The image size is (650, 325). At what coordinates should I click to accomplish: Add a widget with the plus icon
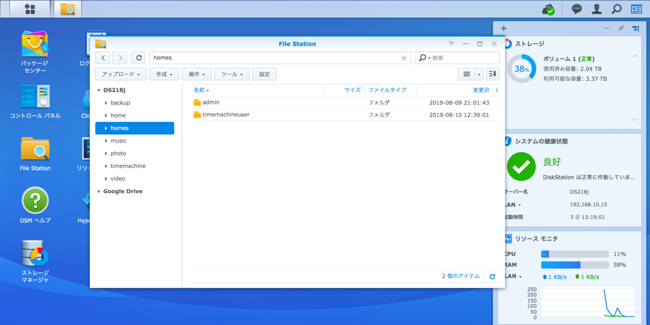pos(503,28)
